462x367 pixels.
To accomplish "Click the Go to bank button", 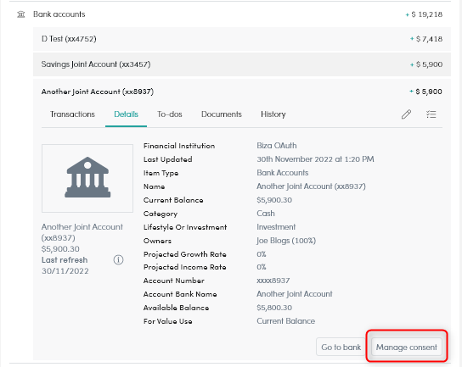I will [x=341, y=347].
